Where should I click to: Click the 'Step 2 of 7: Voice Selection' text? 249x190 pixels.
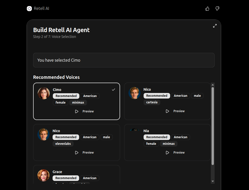(54, 37)
